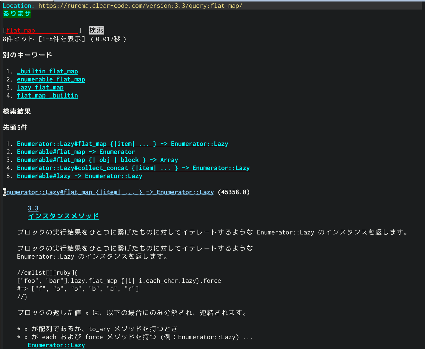Click the 別のキーワード section heading
425x349 pixels.
point(27,55)
